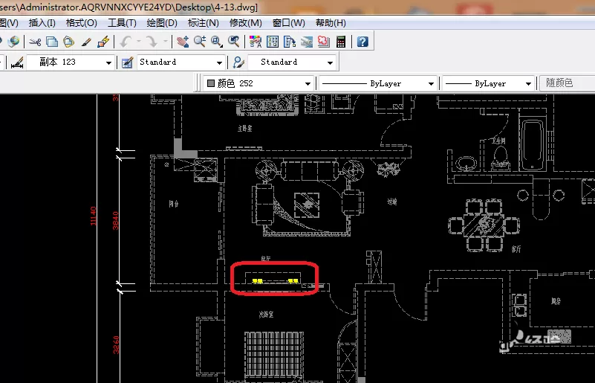
Task: Expand the Redo history dropdown arrow
Action: point(166,42)
